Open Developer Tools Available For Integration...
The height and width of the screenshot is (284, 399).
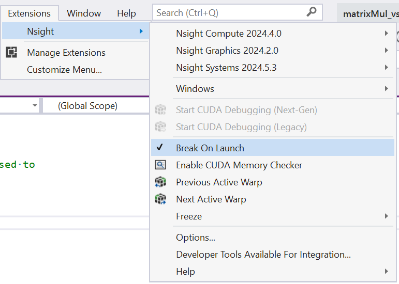pyautogui.click(x=273, y=254)
